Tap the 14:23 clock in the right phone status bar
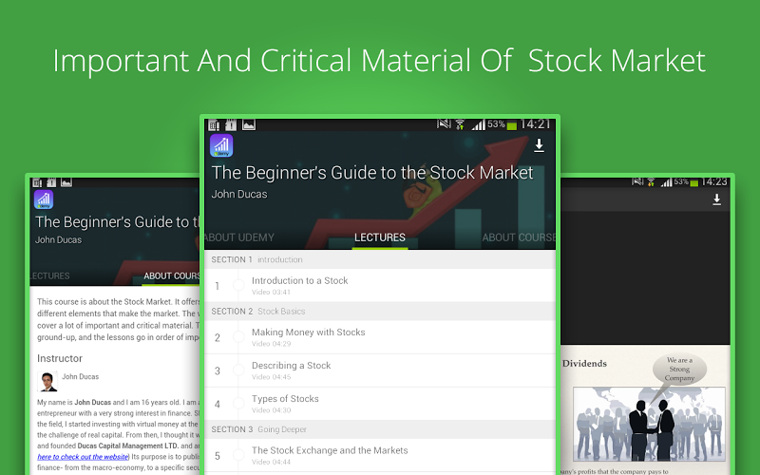 click(x=714, y=181)
